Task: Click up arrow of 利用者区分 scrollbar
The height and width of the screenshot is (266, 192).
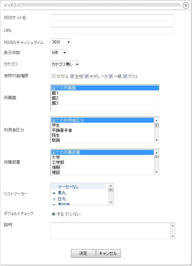Action: (157, 120)
